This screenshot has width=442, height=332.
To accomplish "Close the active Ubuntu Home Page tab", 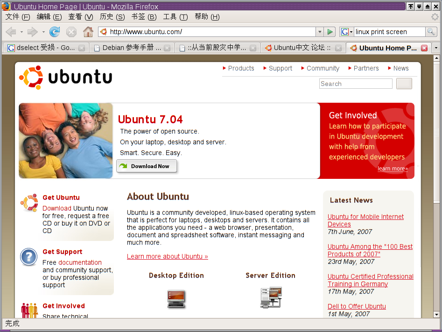I will [424, 48].
